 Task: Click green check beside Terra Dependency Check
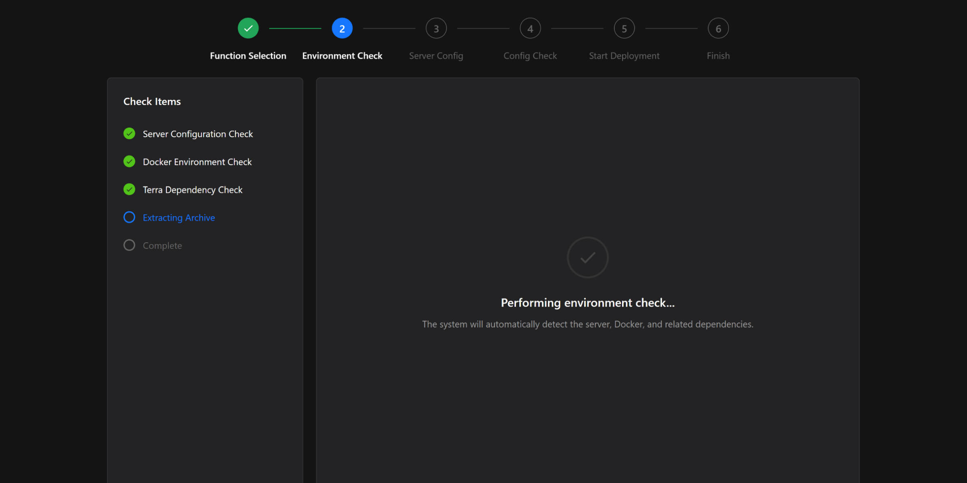point(129,189)
